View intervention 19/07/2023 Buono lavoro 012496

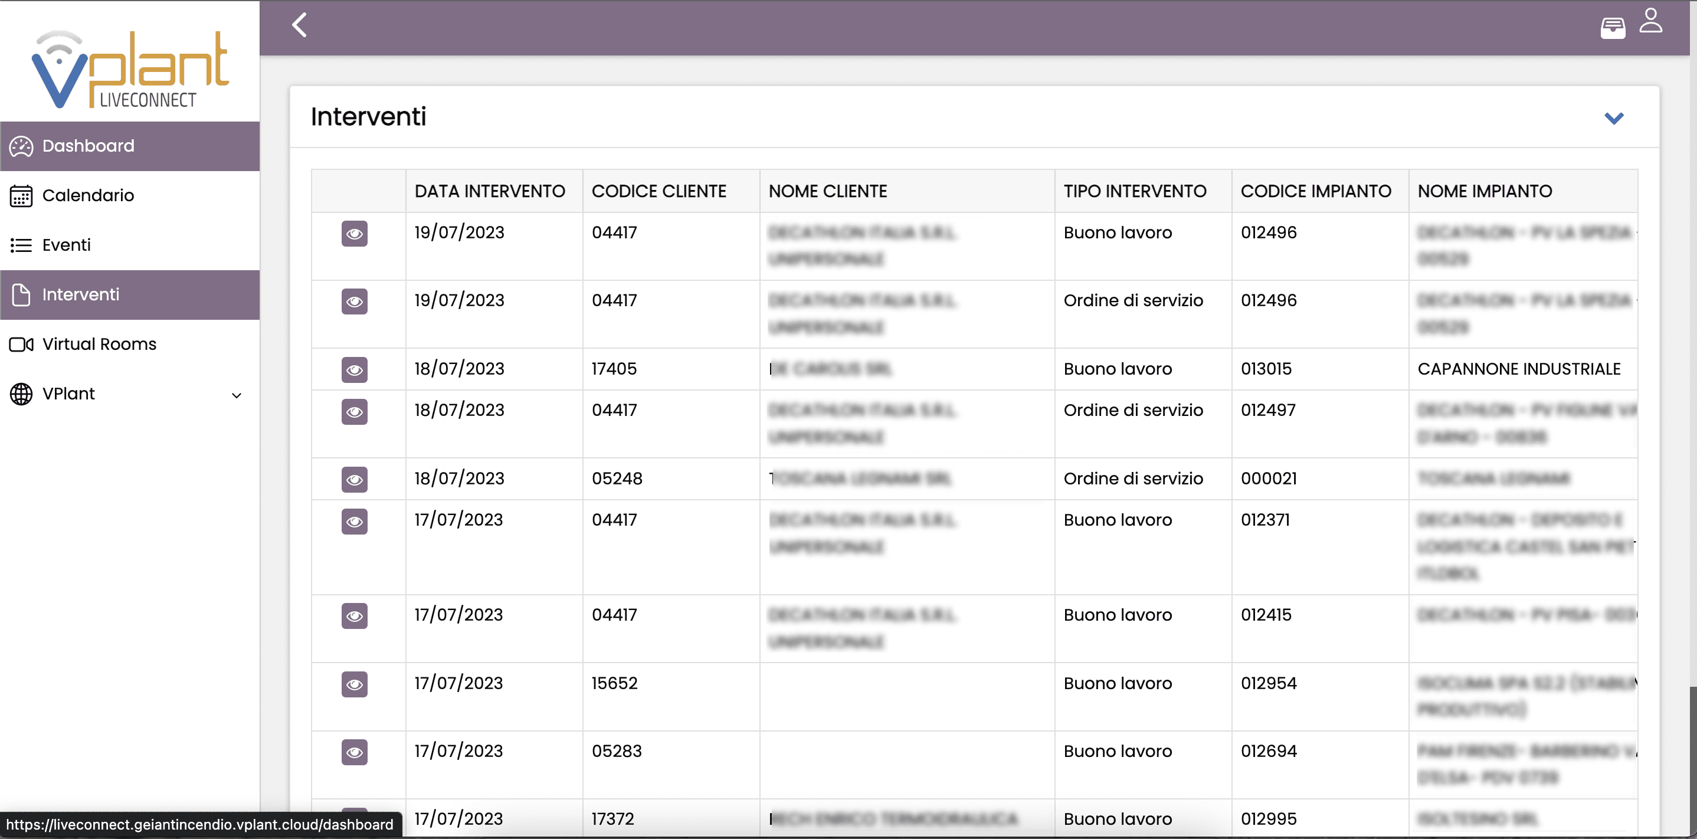[355, 234]
